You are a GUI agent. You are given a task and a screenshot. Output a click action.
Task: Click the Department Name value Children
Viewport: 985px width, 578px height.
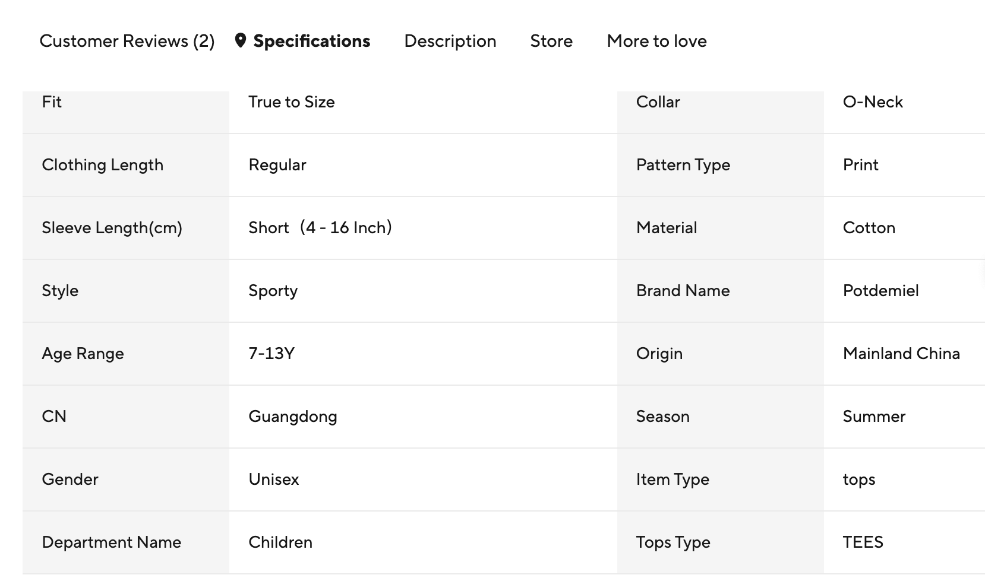point(280,542)
